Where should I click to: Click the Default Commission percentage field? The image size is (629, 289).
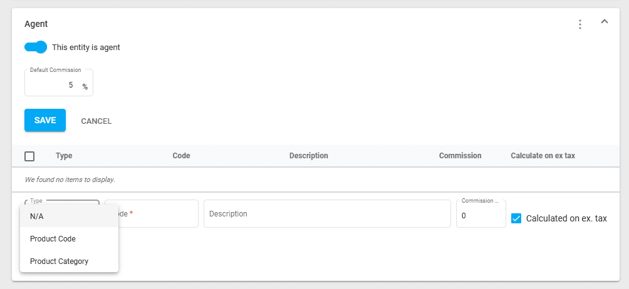click(54, 85)
